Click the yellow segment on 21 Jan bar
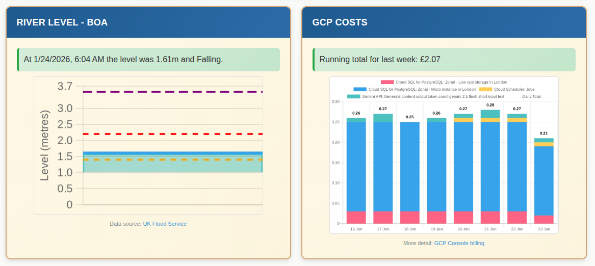Screen dimensions: 595x266 pos(490,120)
